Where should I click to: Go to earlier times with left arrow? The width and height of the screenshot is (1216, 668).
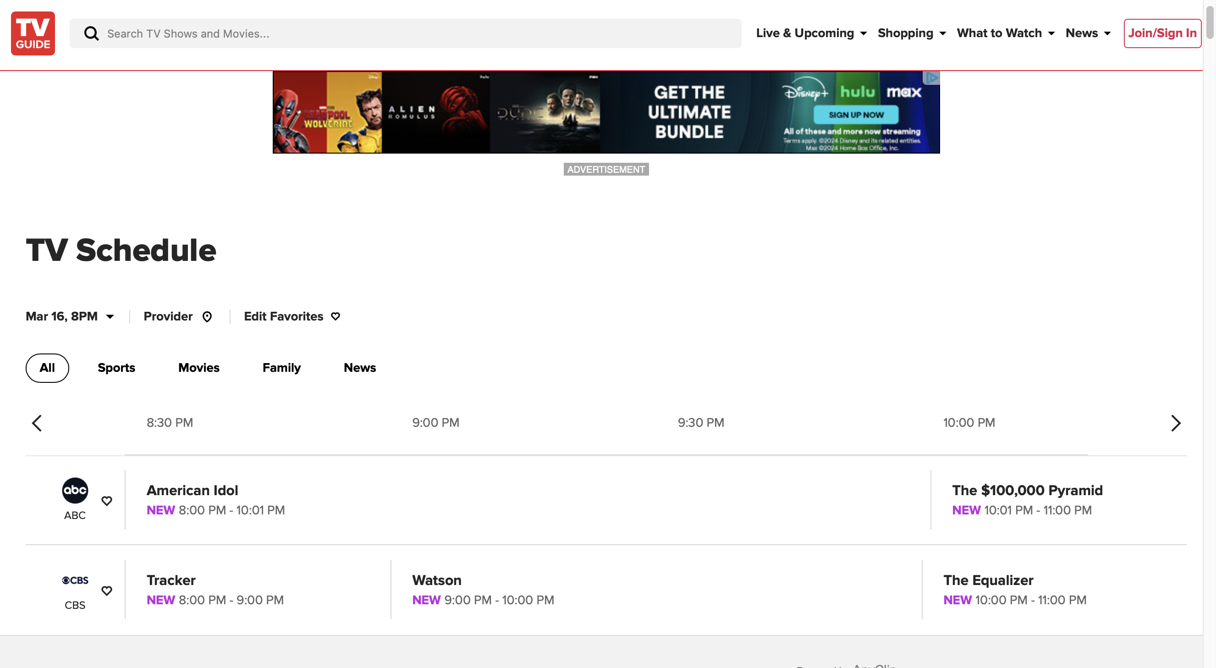pos(37,423)
